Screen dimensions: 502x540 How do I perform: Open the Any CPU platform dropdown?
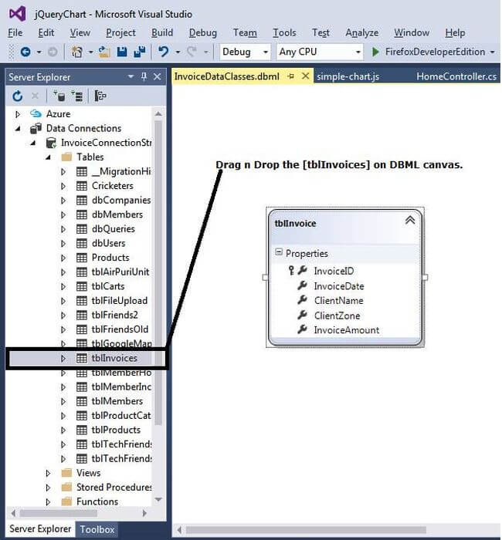(358, 52)
